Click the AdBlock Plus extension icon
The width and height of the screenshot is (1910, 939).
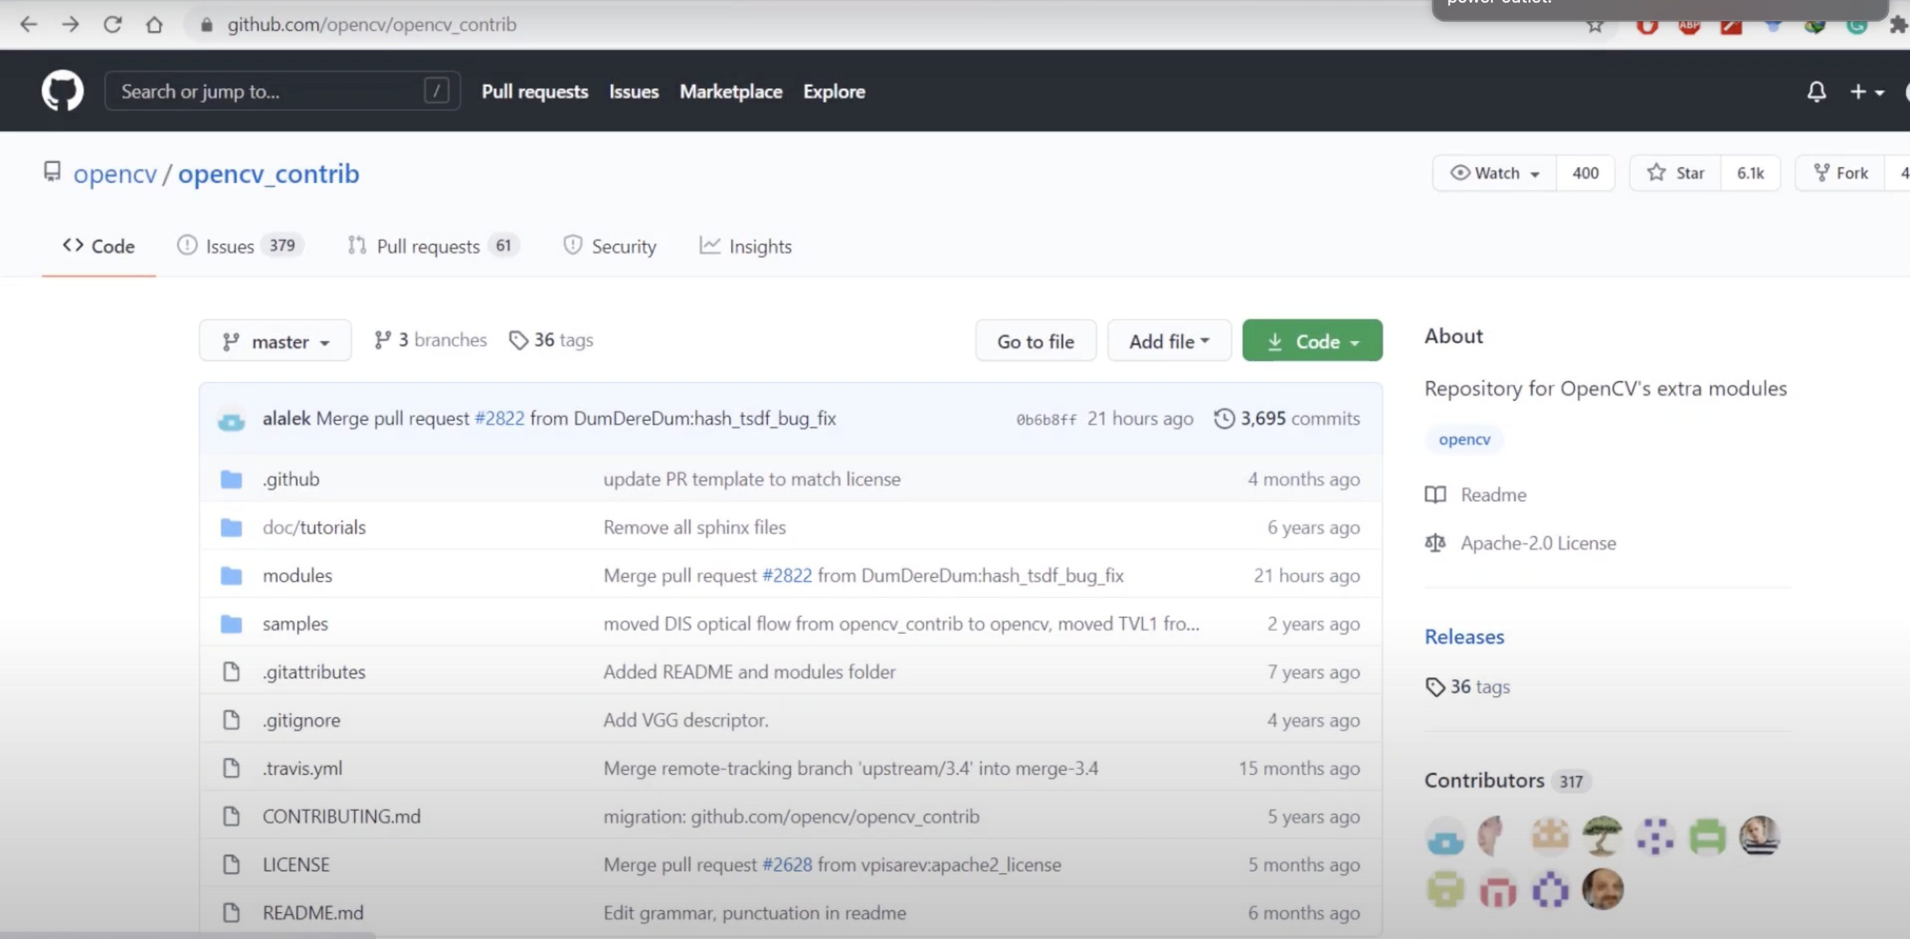[x=1689, y=26]
